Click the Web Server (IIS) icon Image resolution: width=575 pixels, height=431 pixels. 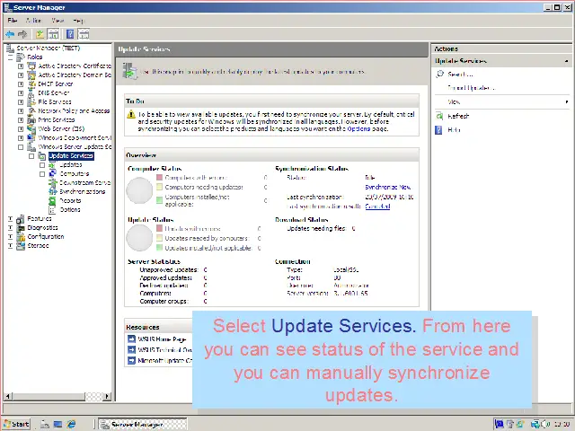coord(32,129)
